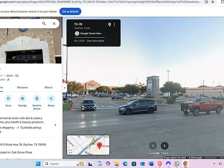This screenshot has width=224, height=168.
Task: Switch to the Reviews tab
Action: coord(23,87)
